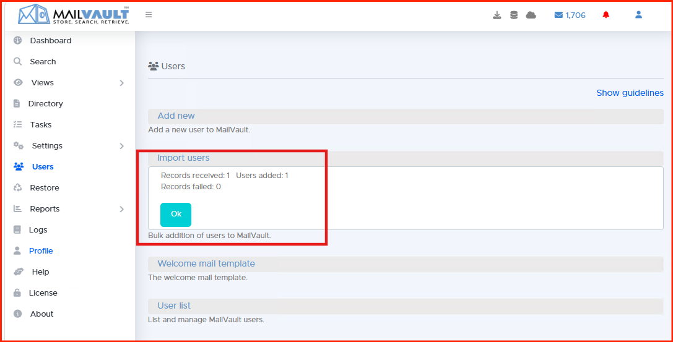673x342 pixels.
Task: Click the License unlock icon
Action: [17, 293]
